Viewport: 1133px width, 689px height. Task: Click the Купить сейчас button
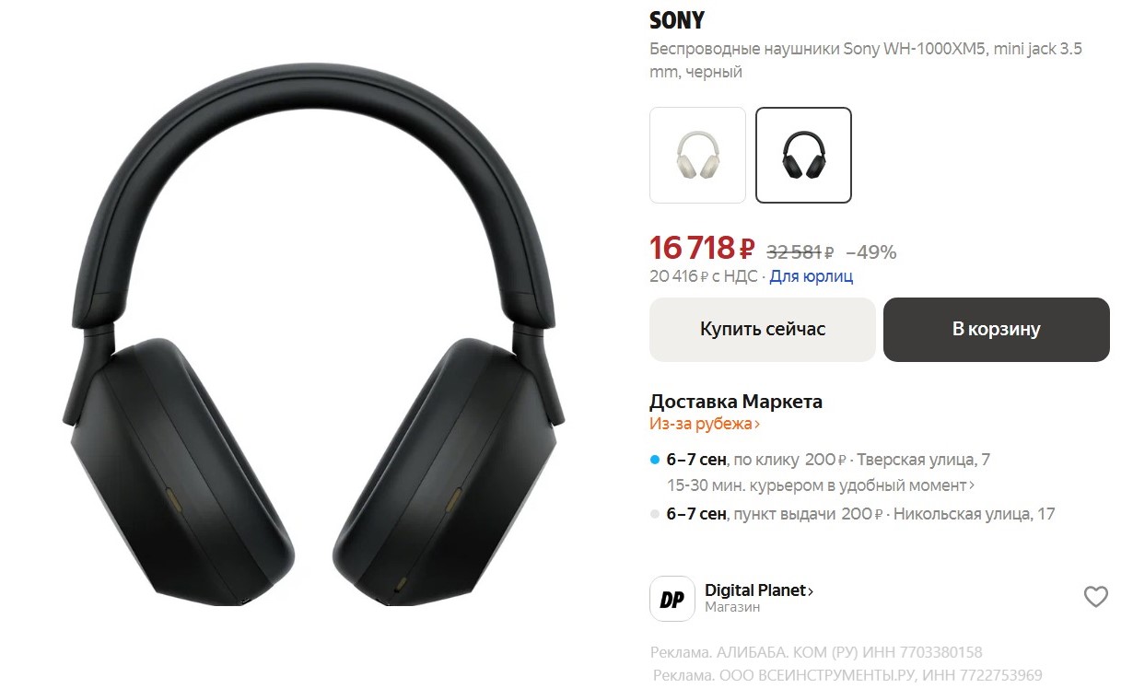point(763,329)
